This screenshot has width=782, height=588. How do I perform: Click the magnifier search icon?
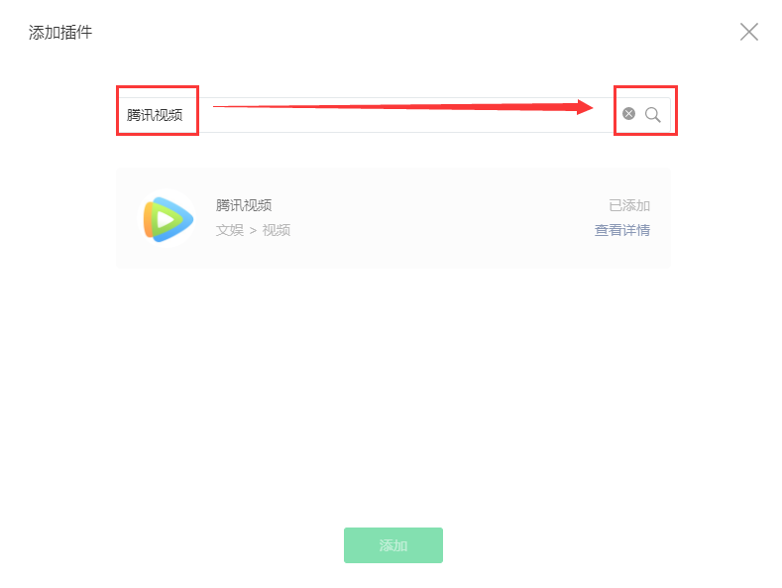click(x=652, y=115)
